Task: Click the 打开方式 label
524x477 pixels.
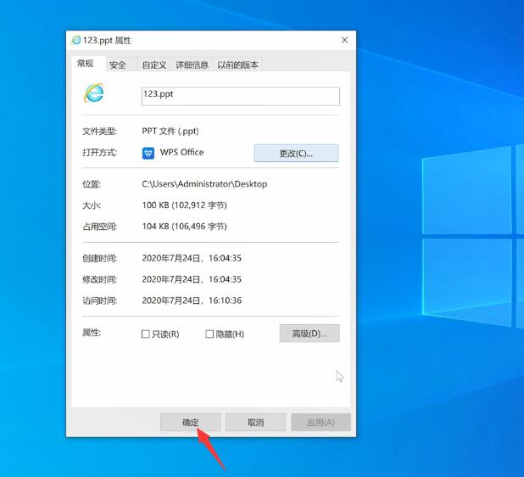Action: [x=99, y=153]
